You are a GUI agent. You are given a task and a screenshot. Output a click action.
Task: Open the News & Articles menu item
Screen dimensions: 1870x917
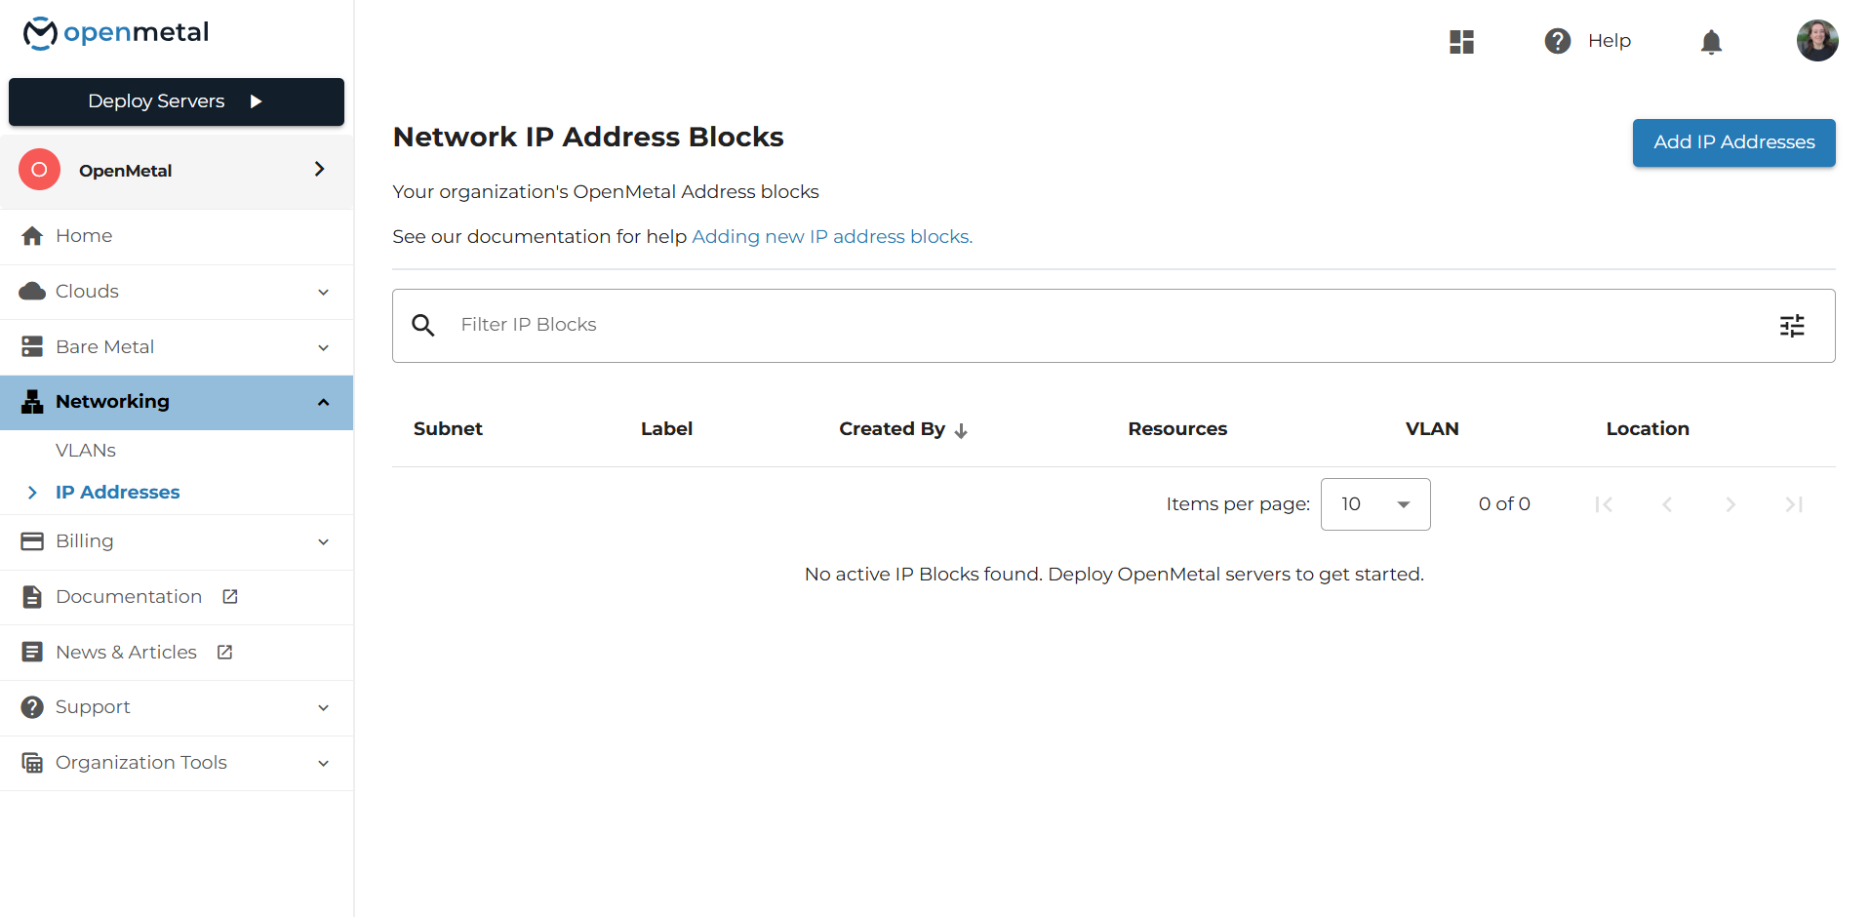click(177, 653)
